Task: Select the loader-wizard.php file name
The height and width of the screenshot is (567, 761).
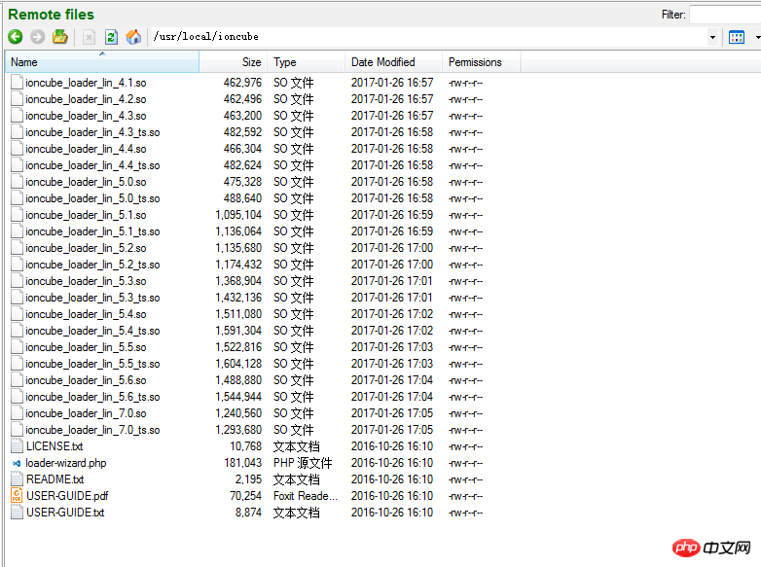Action: [x=66, y=463]
